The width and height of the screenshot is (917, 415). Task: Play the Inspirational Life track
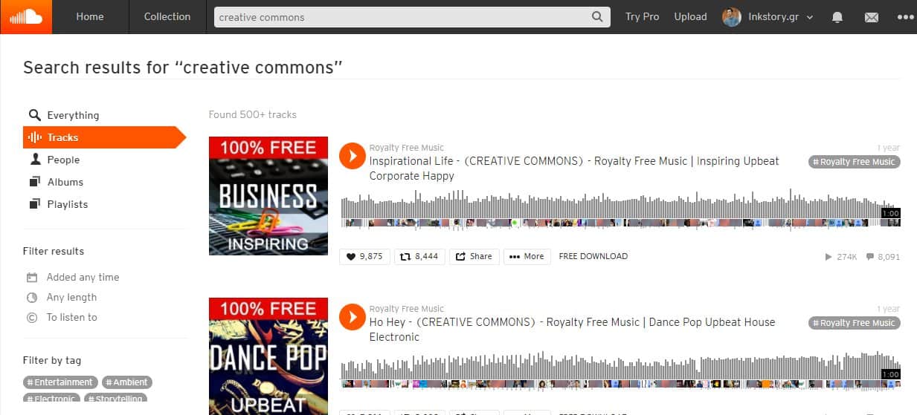pos(352,156)
